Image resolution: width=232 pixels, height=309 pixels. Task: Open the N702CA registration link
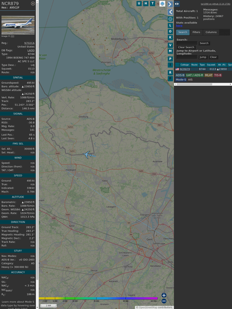tap(30, 43)
